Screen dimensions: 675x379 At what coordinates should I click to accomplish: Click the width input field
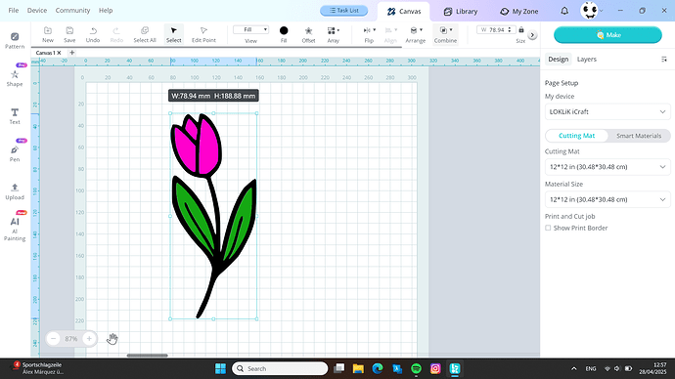coord(496,29)
